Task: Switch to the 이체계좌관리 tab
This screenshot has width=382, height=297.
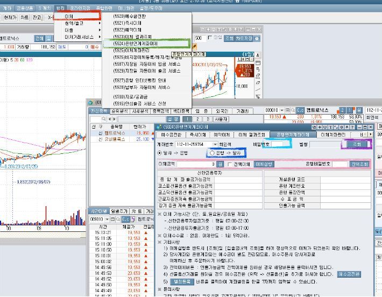Action: 333,135
